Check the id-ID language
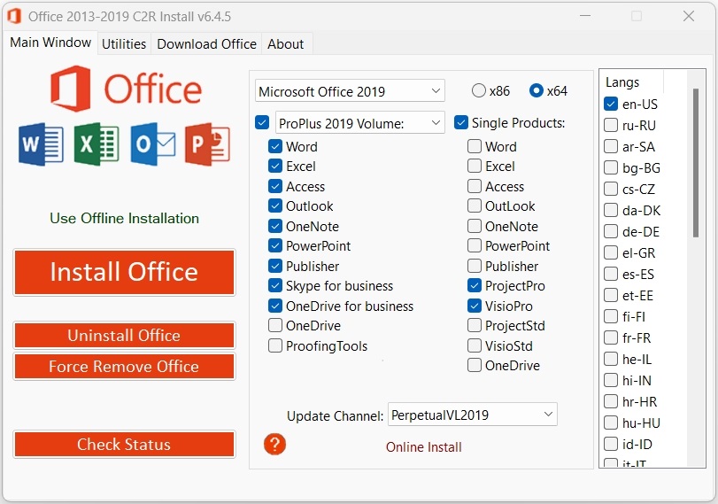Viewport: 718px width, 504px height. point(611,444)
